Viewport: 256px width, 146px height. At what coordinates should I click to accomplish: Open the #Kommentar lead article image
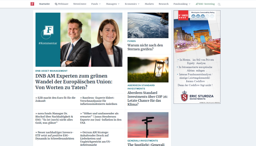coord(79,39)
